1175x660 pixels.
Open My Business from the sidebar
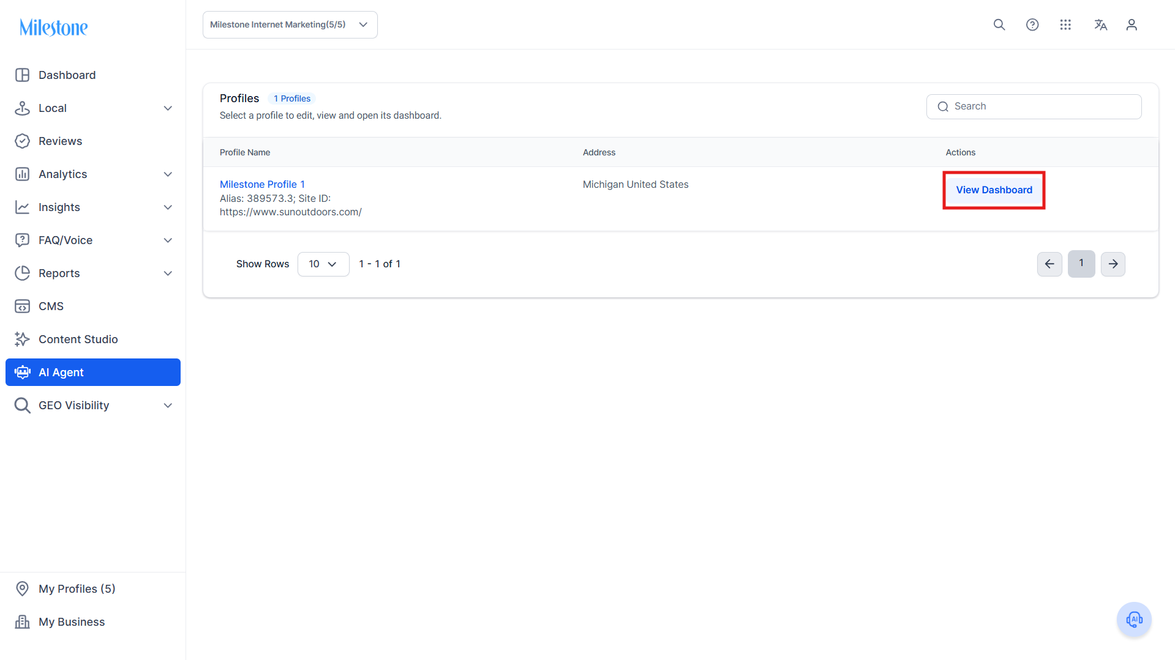coord(93,622)
